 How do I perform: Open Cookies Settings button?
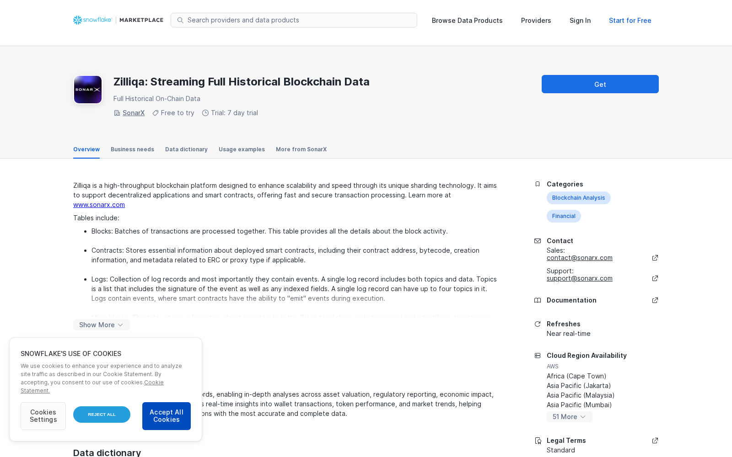pyautogui.click(x=43, y=416)
